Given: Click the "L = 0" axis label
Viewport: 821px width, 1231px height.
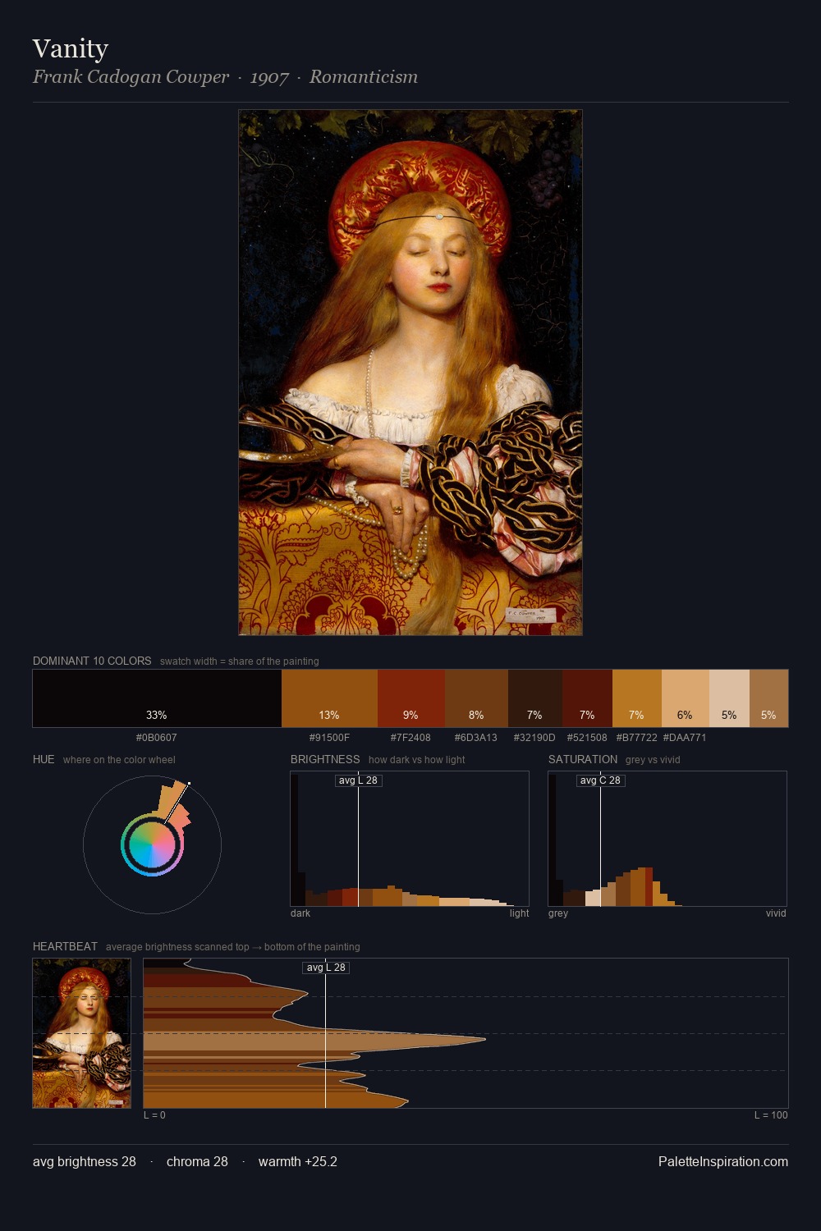Looking at the screenshot, I should [x=154, y=1115].
